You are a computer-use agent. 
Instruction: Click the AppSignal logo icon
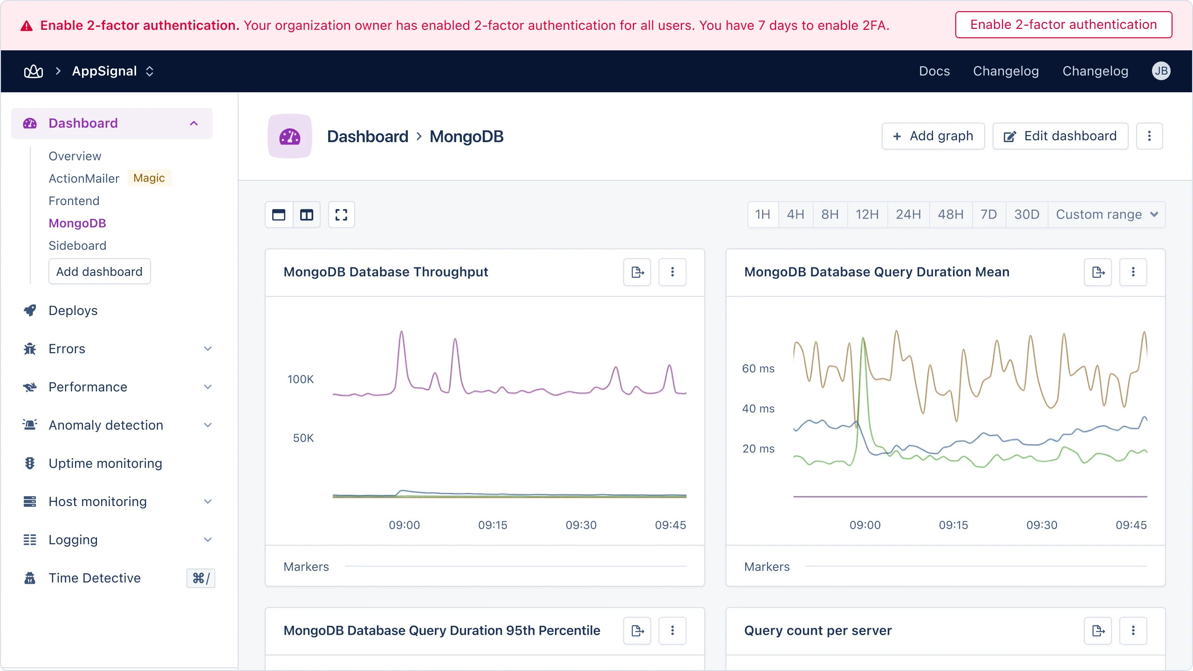tap(34, 71)
